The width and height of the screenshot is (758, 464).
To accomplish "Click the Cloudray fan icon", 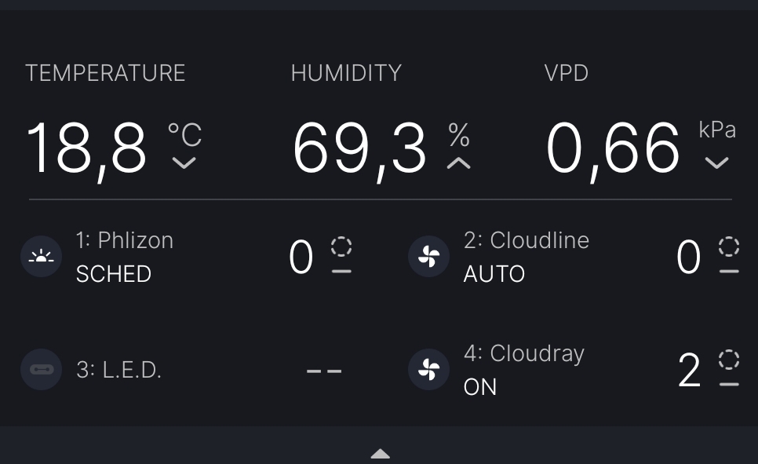I will pos(428,370).
